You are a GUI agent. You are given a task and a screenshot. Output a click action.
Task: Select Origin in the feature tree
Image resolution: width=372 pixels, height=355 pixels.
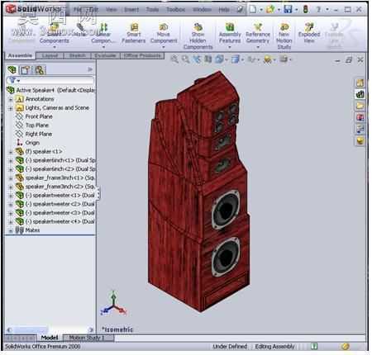point(32,143)
